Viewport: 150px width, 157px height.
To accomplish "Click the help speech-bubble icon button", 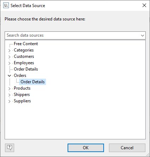I will tap(10, 148).
